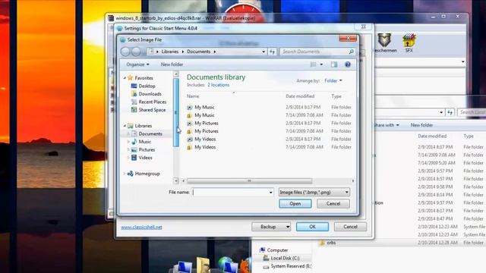
Task: Collapse the Libraries tree group
Action: [x=125, y=126]
